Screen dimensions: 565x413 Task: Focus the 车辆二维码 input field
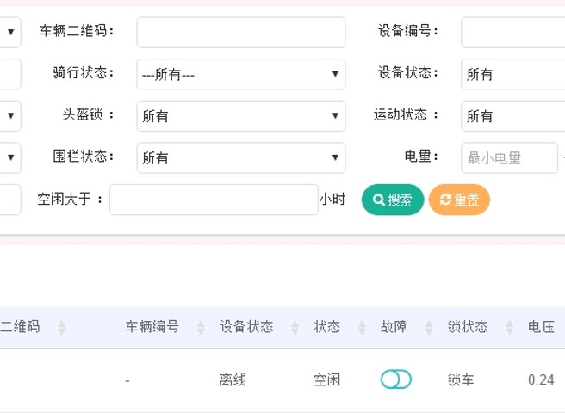point(240,32)
